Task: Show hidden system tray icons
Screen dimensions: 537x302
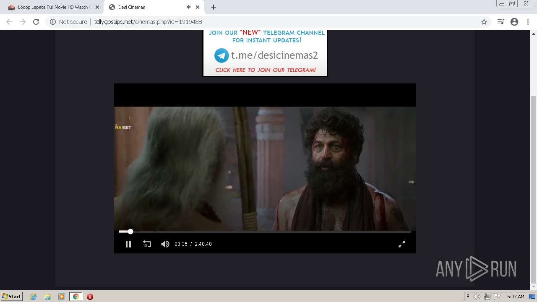Action: click(x=468, y=297)
